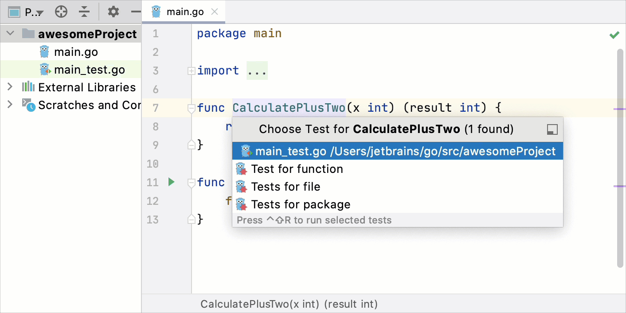Screen dimensions: 626x313
Task: Choose Test for function option
Action: click(x=297, y=169)
